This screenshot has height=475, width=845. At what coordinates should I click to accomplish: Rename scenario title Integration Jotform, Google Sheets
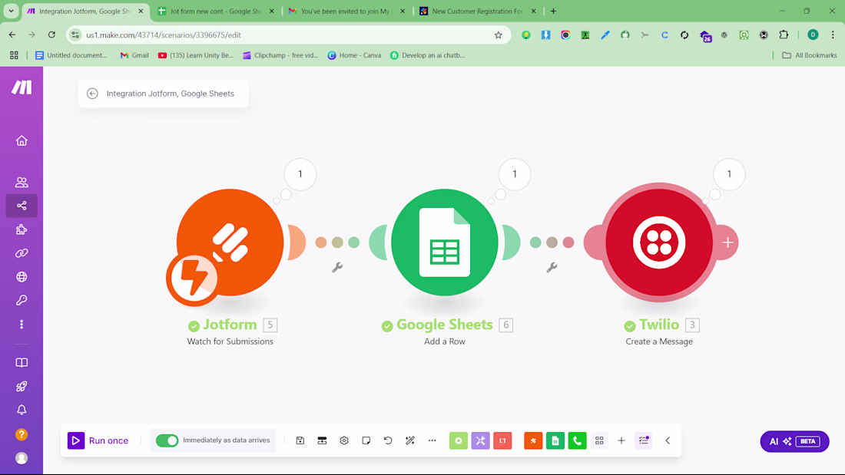point(171,94)
